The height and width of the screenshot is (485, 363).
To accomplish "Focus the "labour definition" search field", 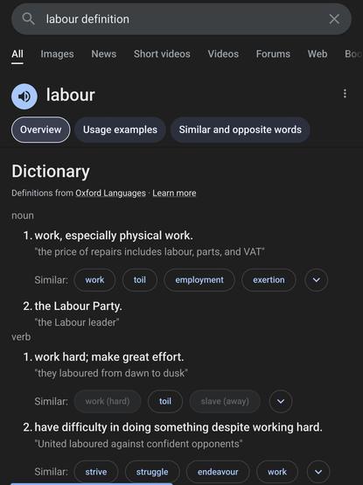I will (181, 19).
